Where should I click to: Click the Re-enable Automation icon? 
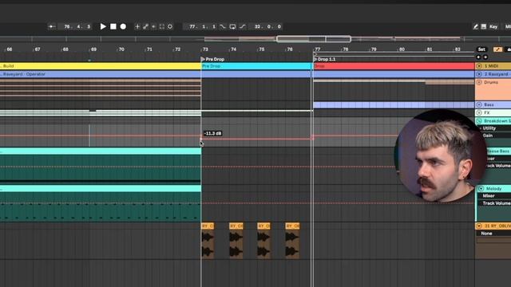[x=153, y=26]
